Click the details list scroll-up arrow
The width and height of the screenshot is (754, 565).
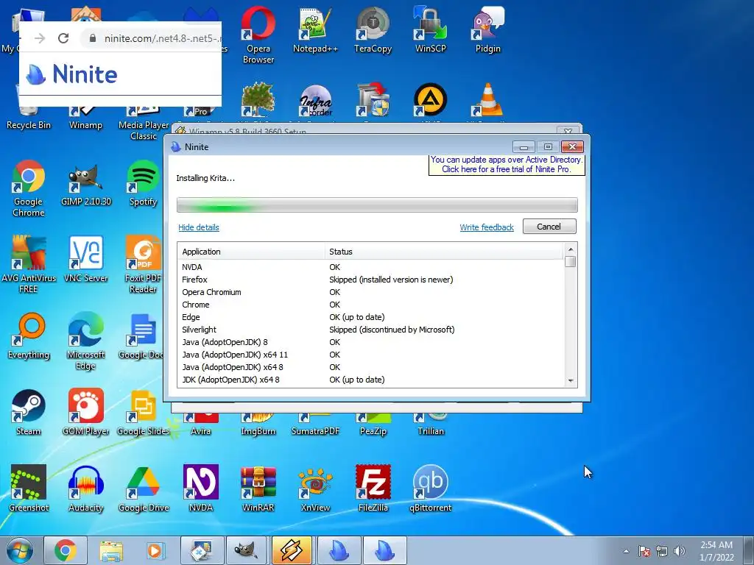point(571,249)
